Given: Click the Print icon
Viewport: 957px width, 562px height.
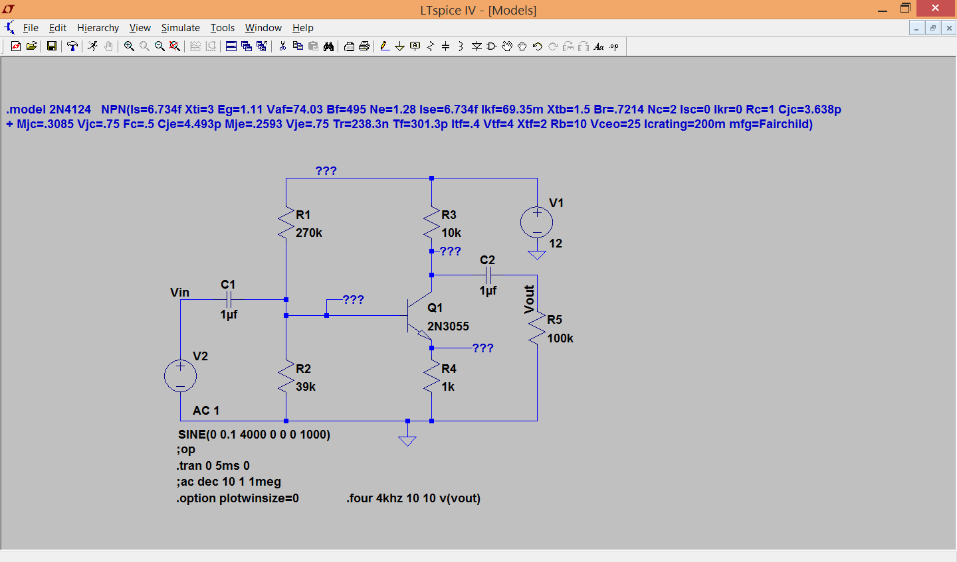Looking at the screenshot, I should pyautogui.click(x=364, y=46).
